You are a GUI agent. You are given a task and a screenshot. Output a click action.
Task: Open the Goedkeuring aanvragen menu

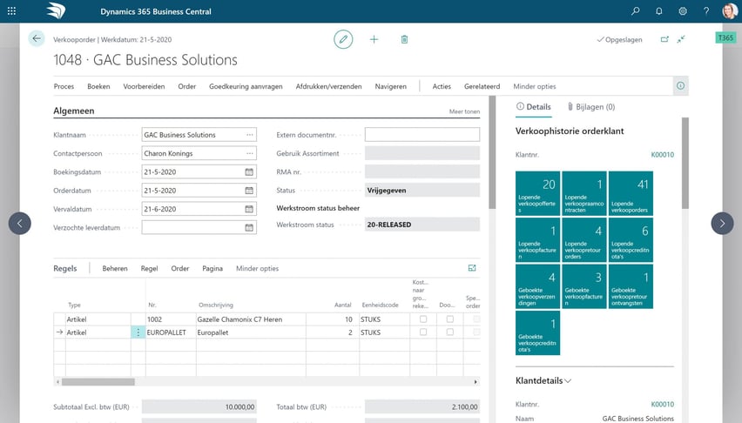[246, 86]
